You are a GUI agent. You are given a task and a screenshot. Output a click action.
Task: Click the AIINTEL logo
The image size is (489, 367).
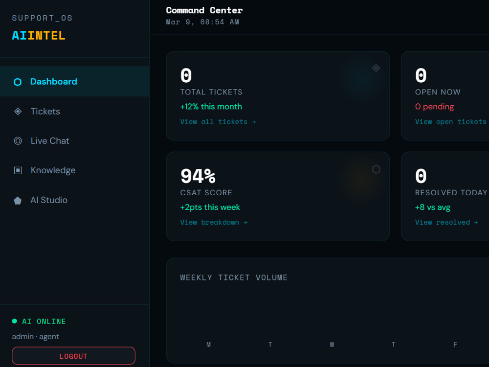point(39,36)
